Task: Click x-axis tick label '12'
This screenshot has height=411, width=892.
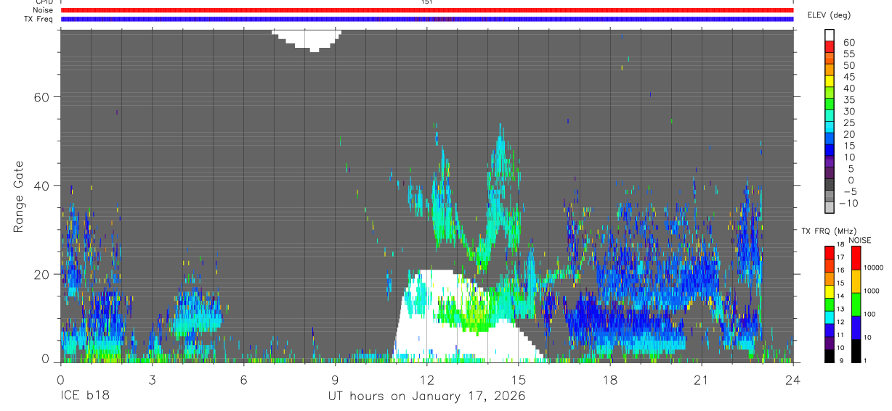Action: click(x=426, y=380)
